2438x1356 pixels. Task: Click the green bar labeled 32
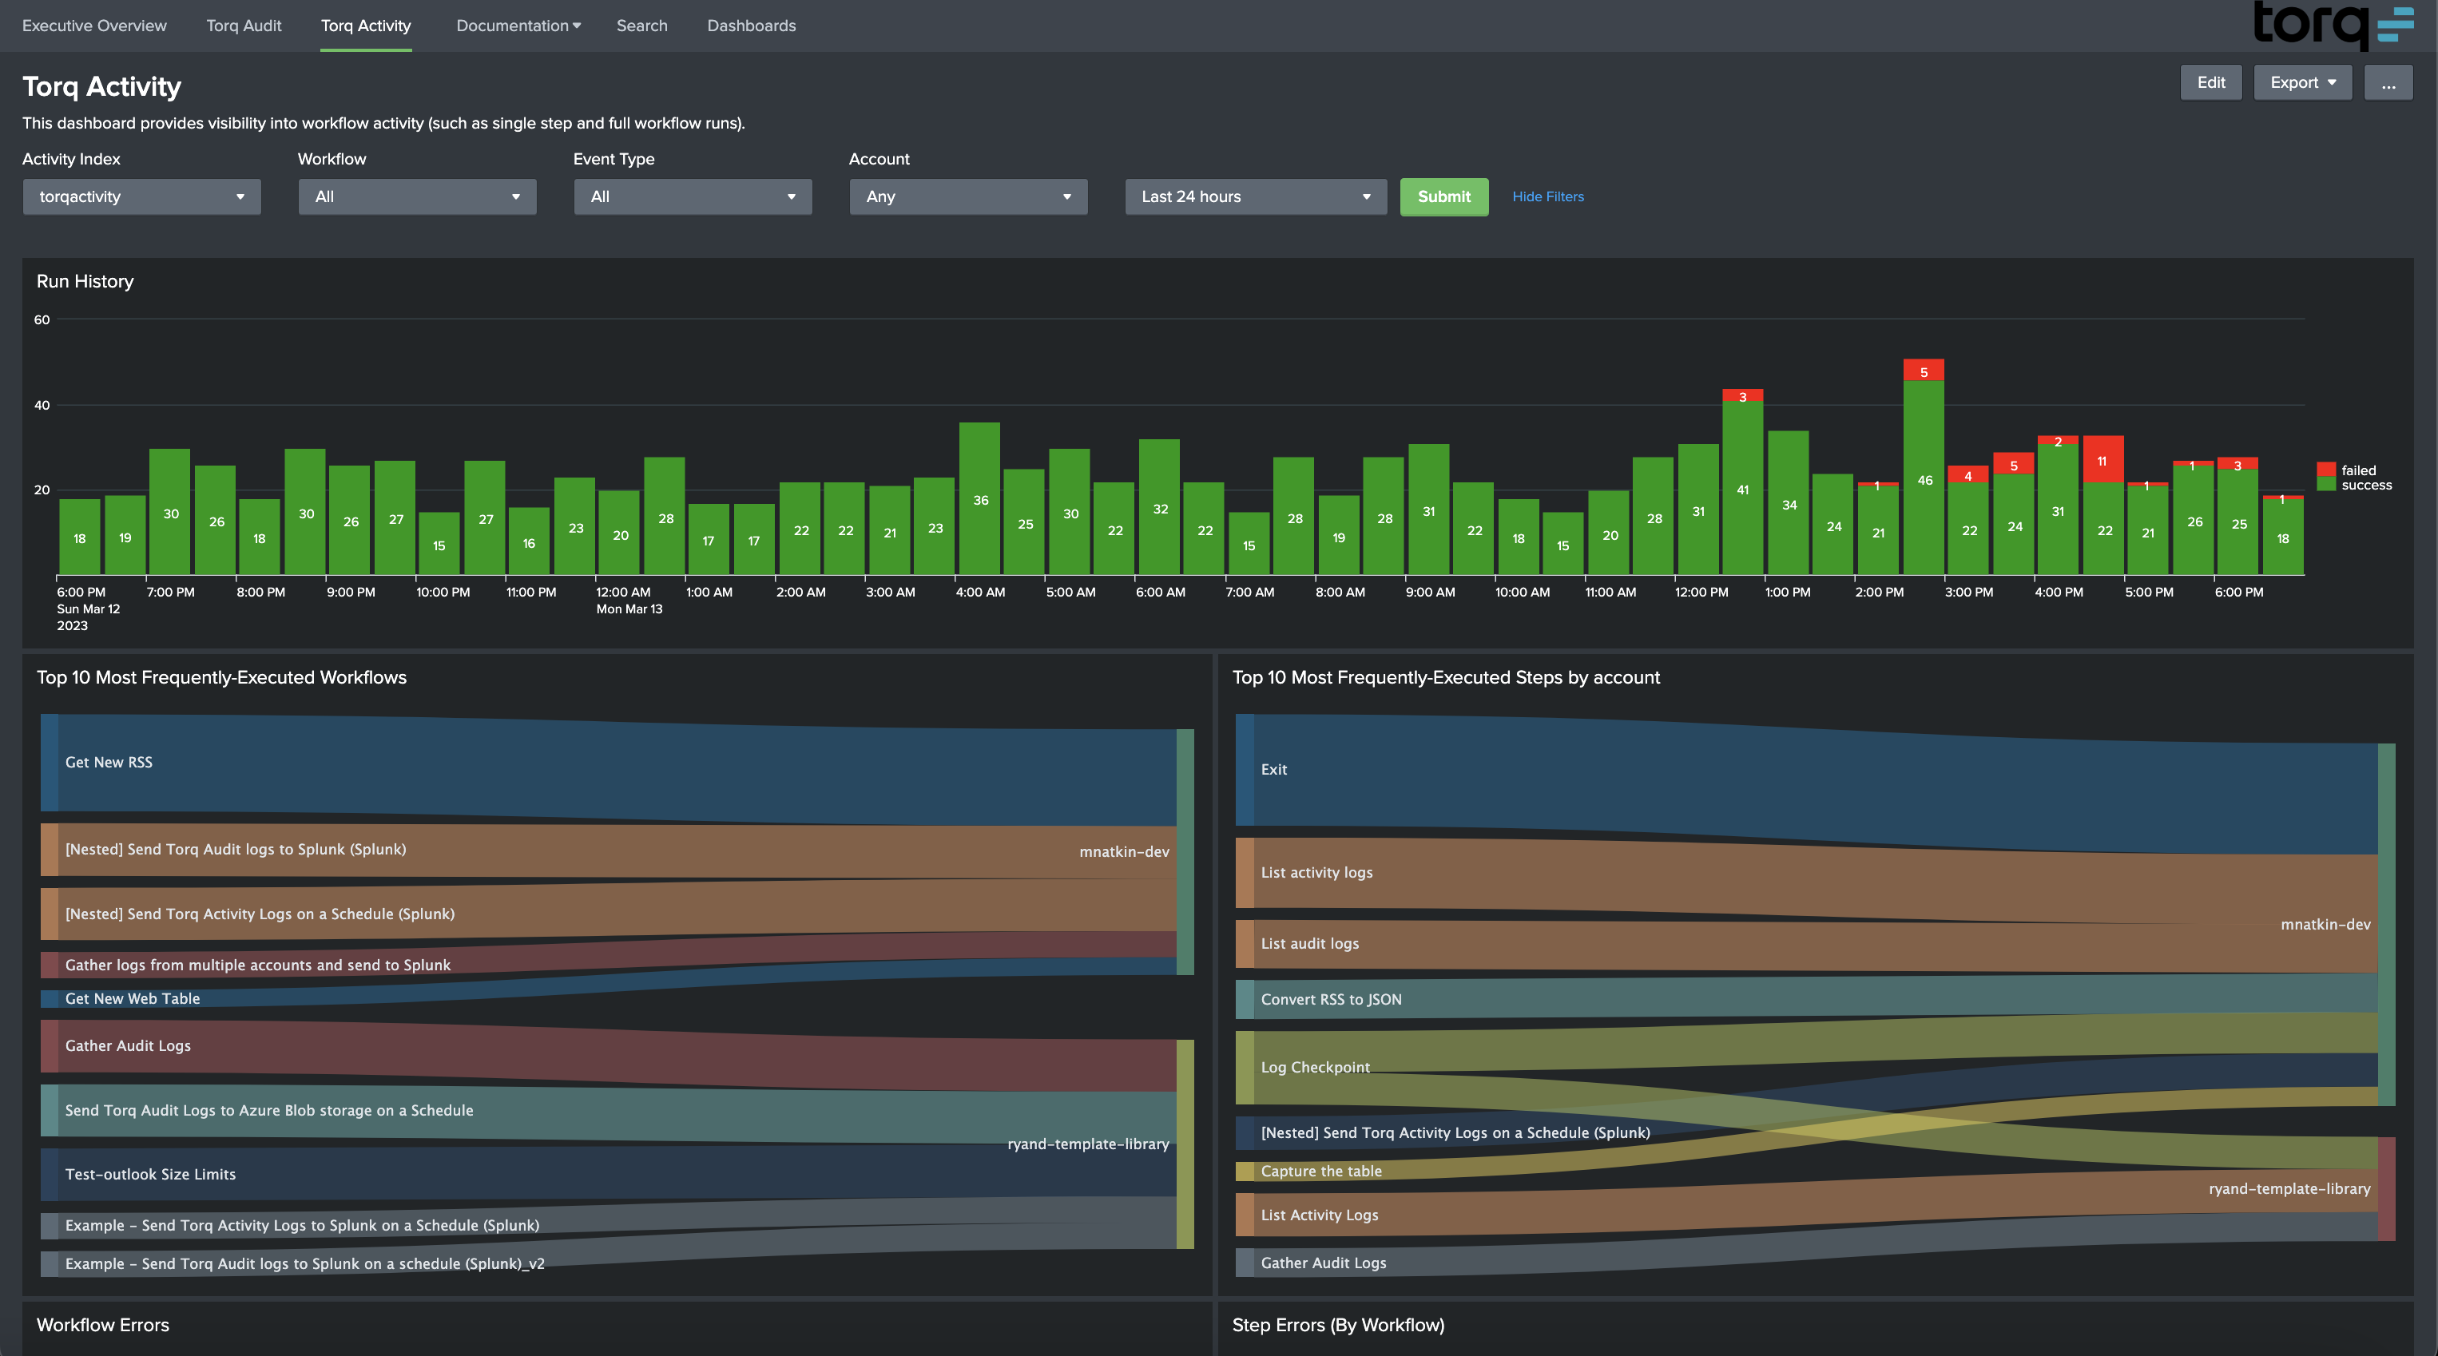pos(1159,507)
